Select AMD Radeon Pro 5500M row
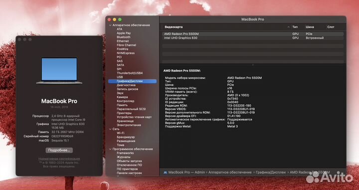The width and height of the screenshot is (359, 190). pos(253,34)
